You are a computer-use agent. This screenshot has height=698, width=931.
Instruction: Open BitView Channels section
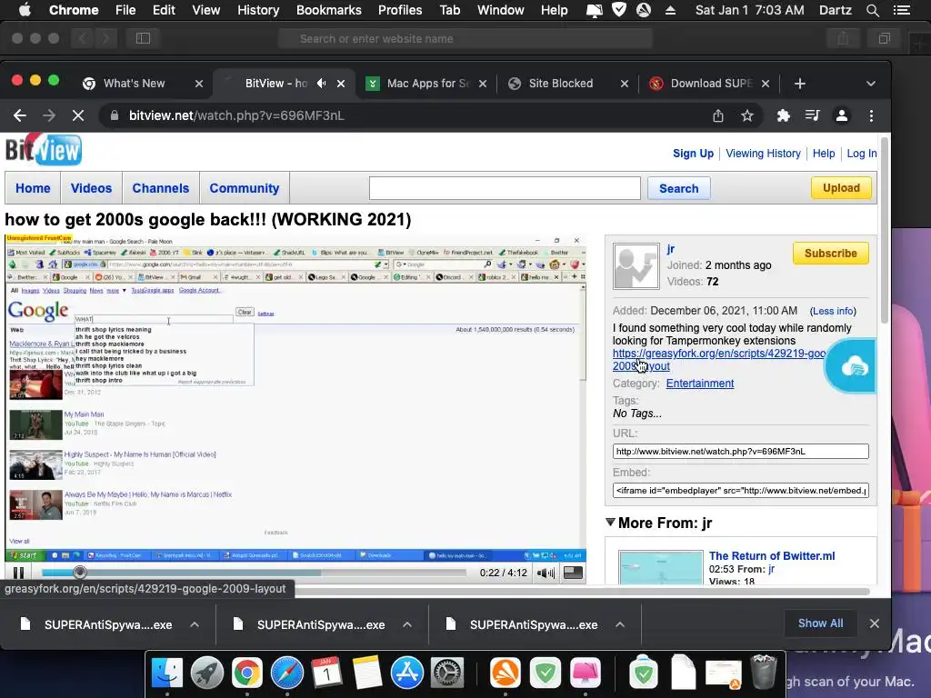(160, 188)
